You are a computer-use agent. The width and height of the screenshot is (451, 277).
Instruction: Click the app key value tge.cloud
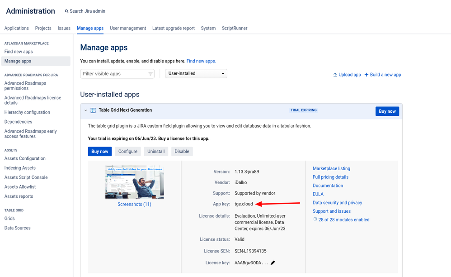pos(244,204)
